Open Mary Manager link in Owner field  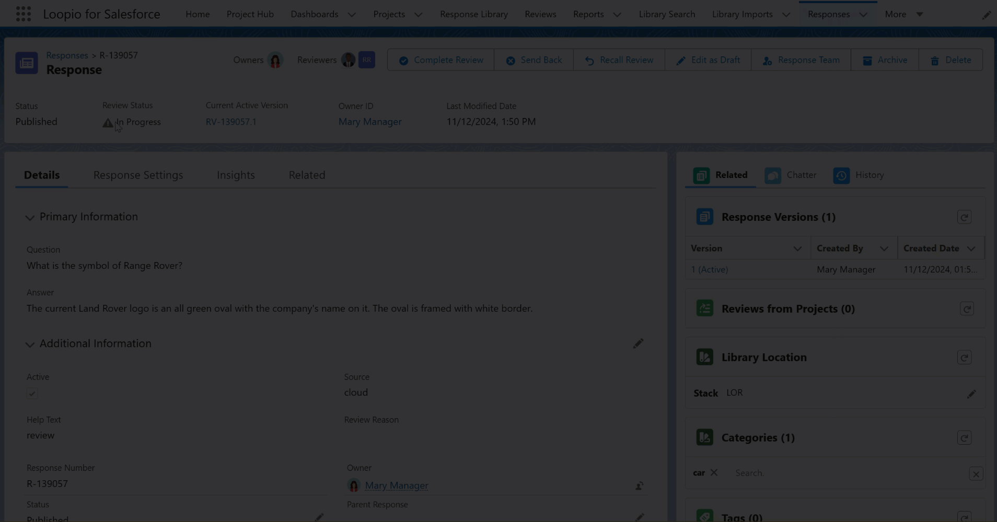(x=397, y=485)
